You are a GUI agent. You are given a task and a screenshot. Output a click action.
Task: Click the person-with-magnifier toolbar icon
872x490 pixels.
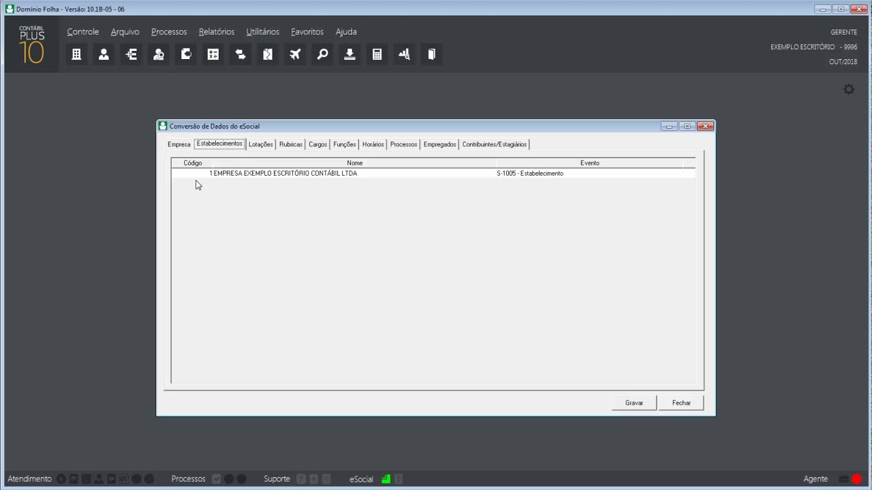point(159,54)
